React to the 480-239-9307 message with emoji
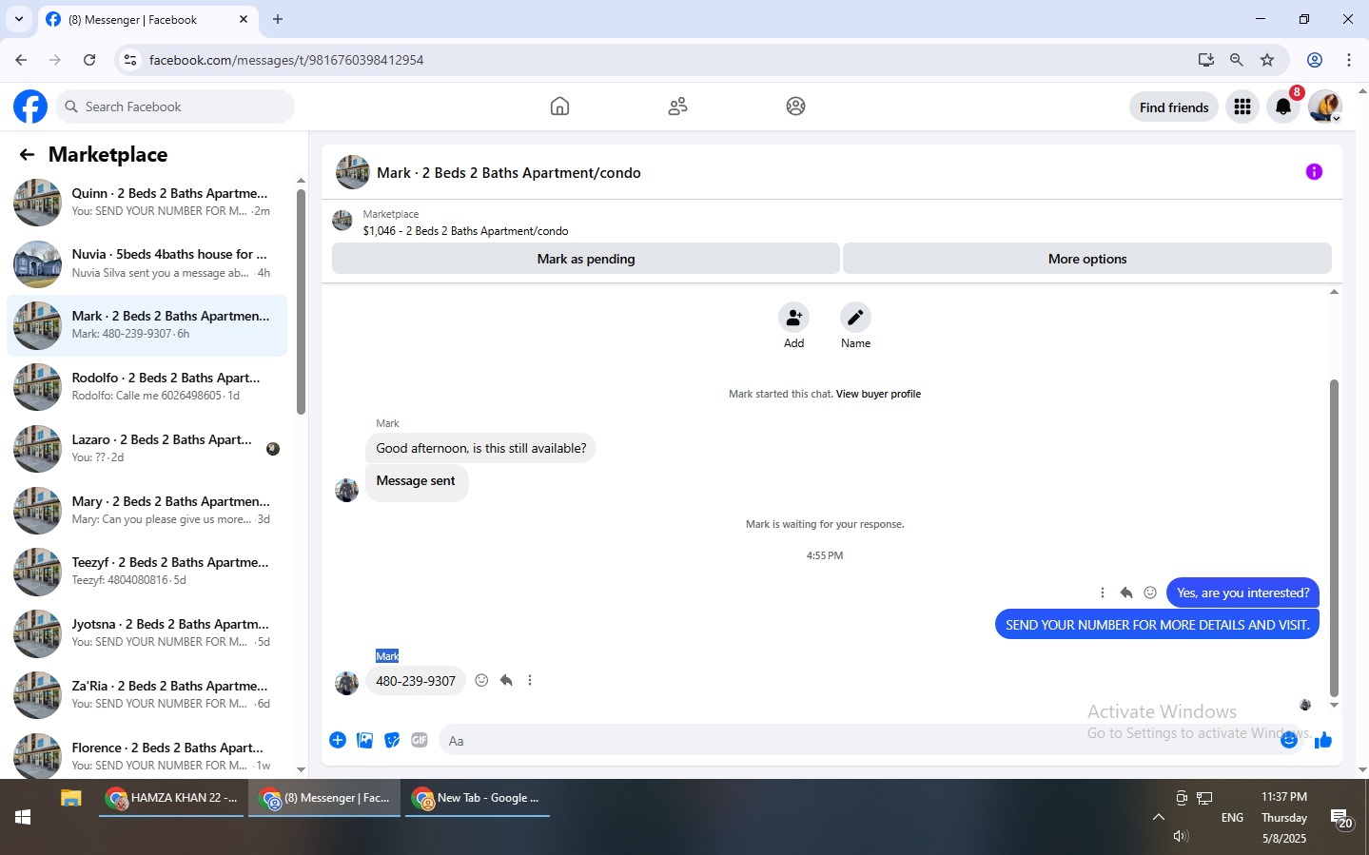Viewport: 1369px width, 855px height. (481, 680)
